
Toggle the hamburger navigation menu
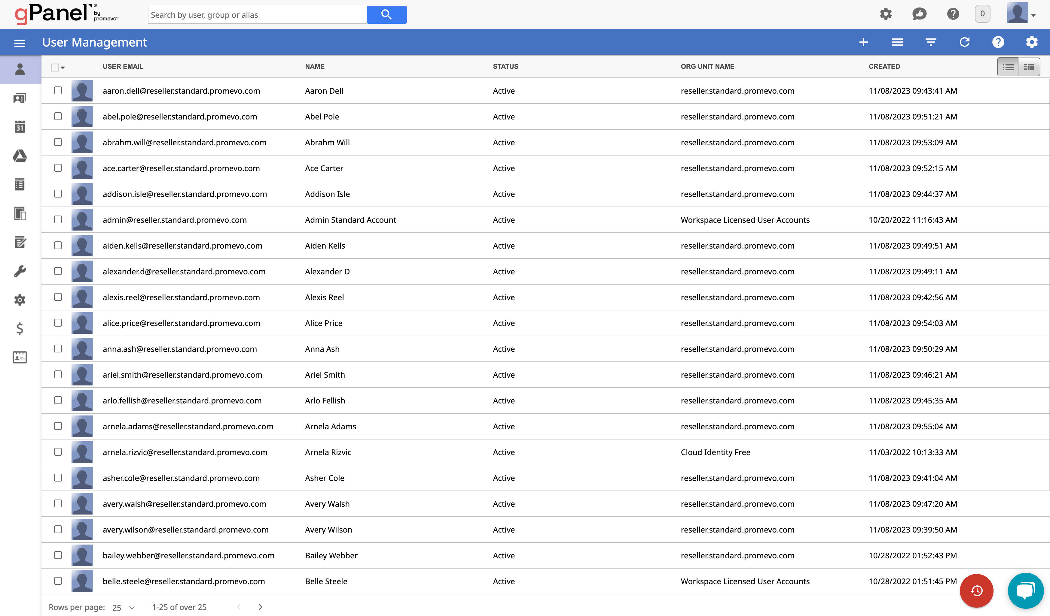tap(20, 43)
